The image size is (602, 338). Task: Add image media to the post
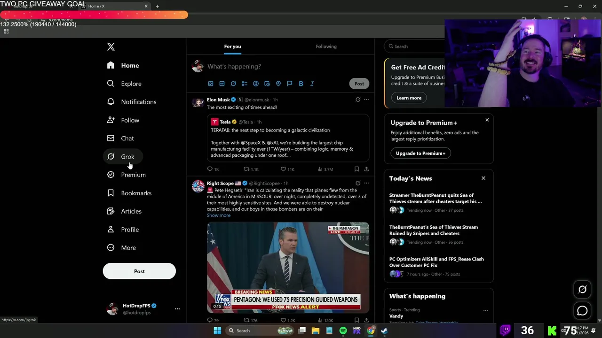pyautogui.click(x=211, y=84)
